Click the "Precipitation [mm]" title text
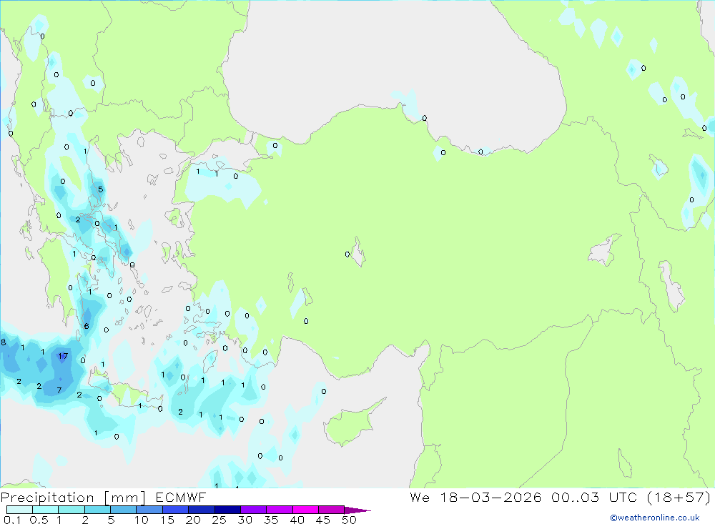This screenshot has height=524, width=715. pos(74,498)
